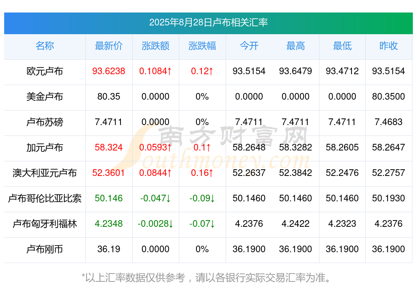Image resolution: width=417 pixels, height=291 pixels.
Task: Click previous close 80.3500
Action: [389, 97]
